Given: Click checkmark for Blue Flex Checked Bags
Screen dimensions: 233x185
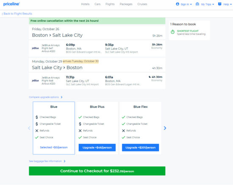Looking at the screenshot, I should coord(123,117).
